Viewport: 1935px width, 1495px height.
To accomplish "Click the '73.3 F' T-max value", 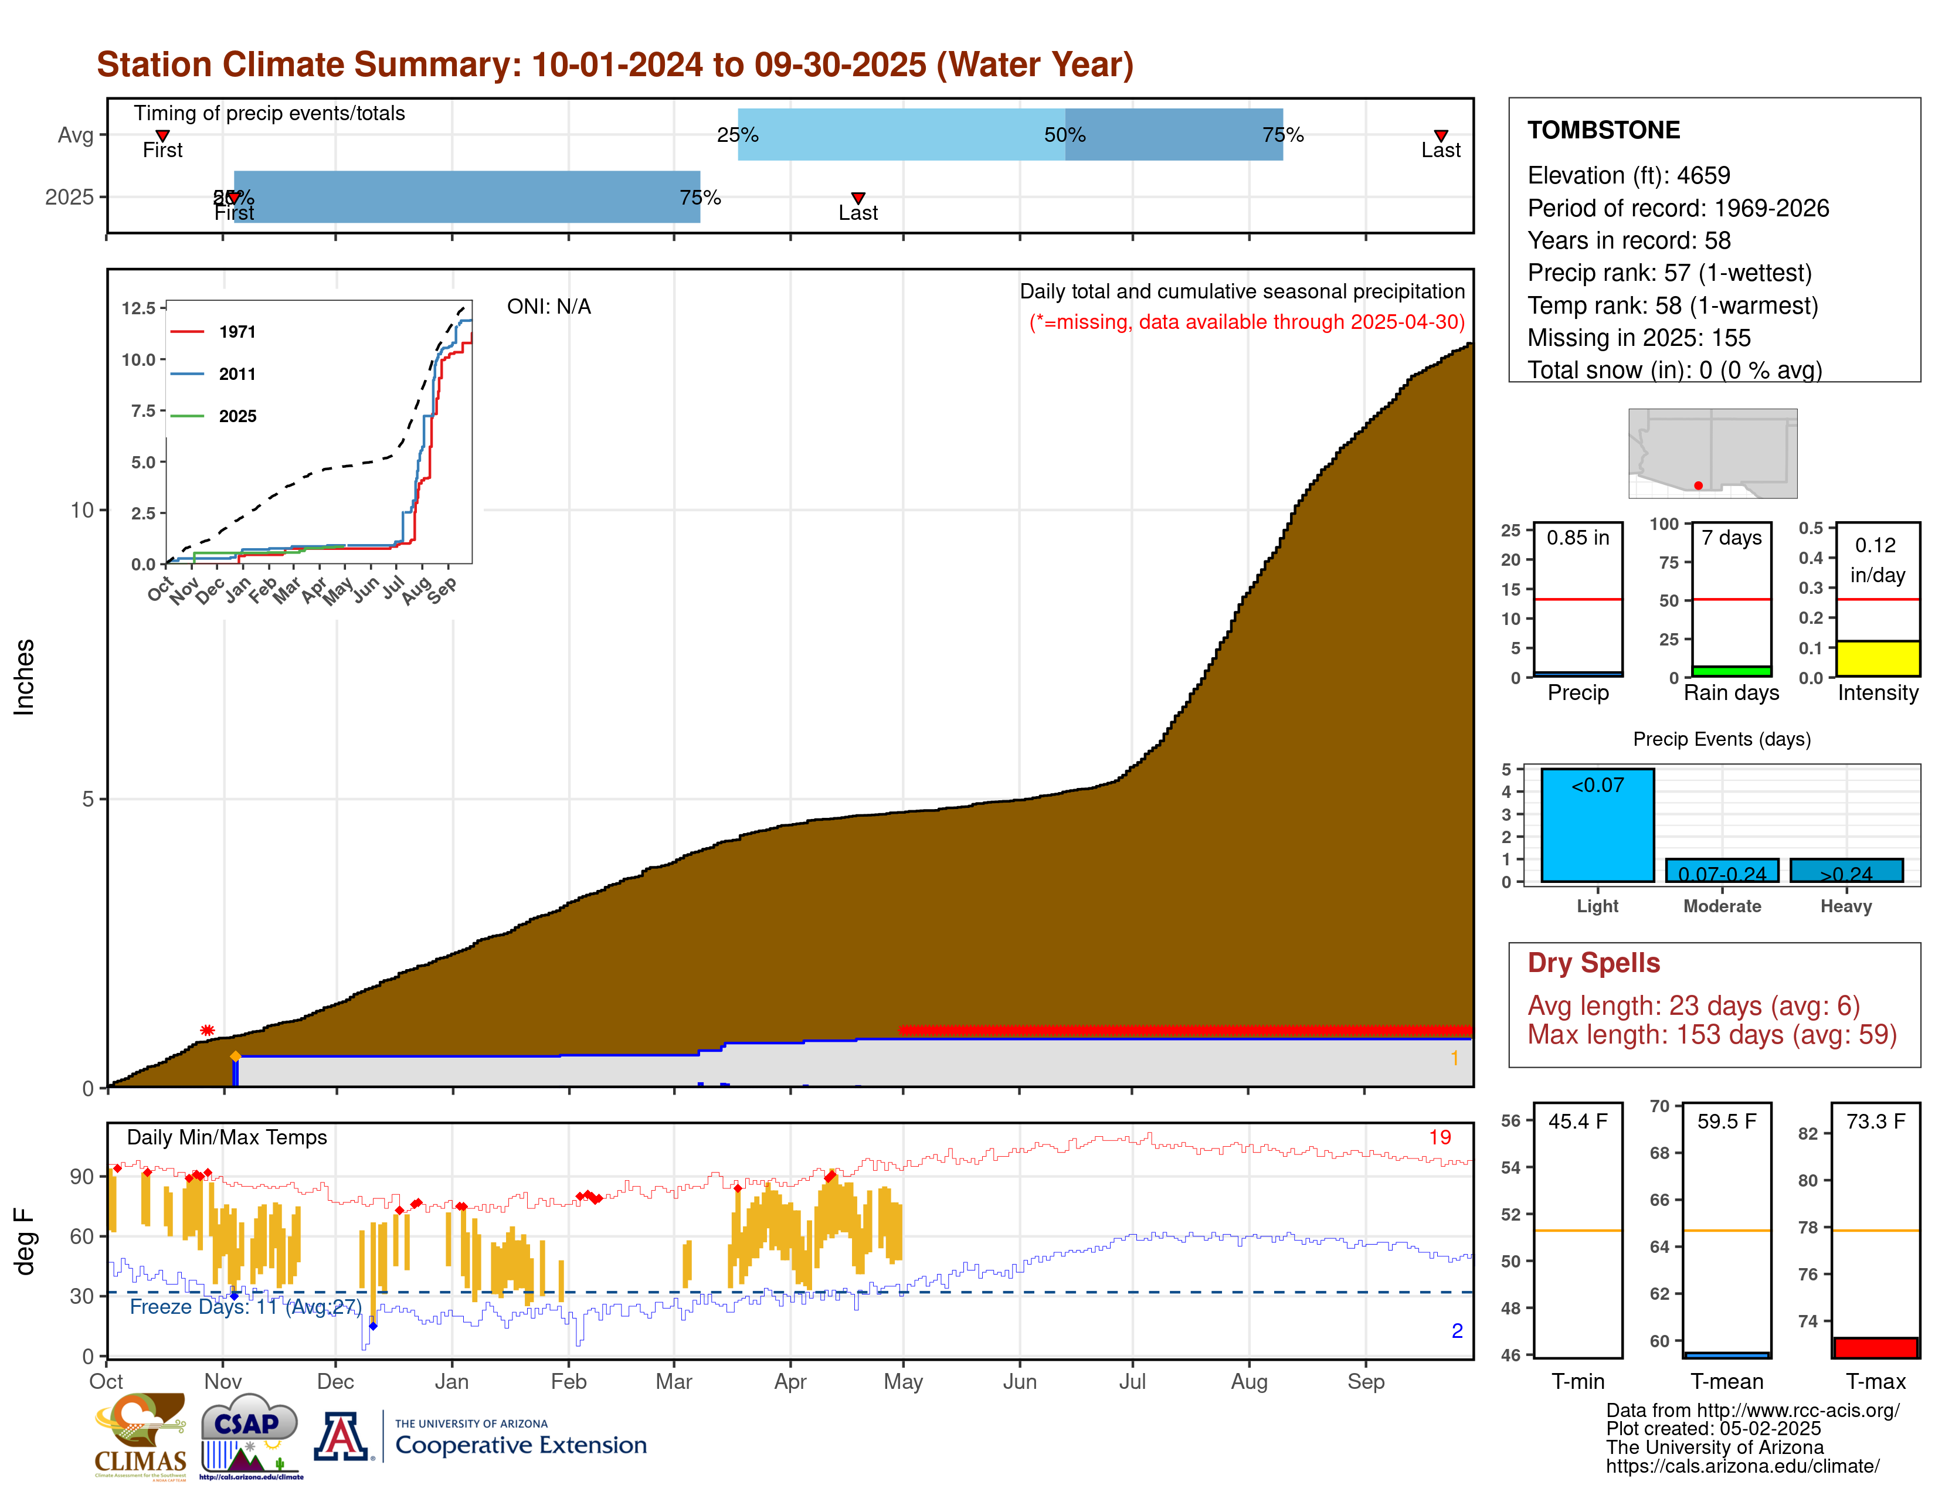I will [1876, 1121].
